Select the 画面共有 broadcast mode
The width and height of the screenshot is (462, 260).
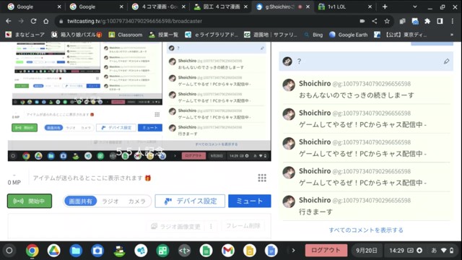[80, 201]
